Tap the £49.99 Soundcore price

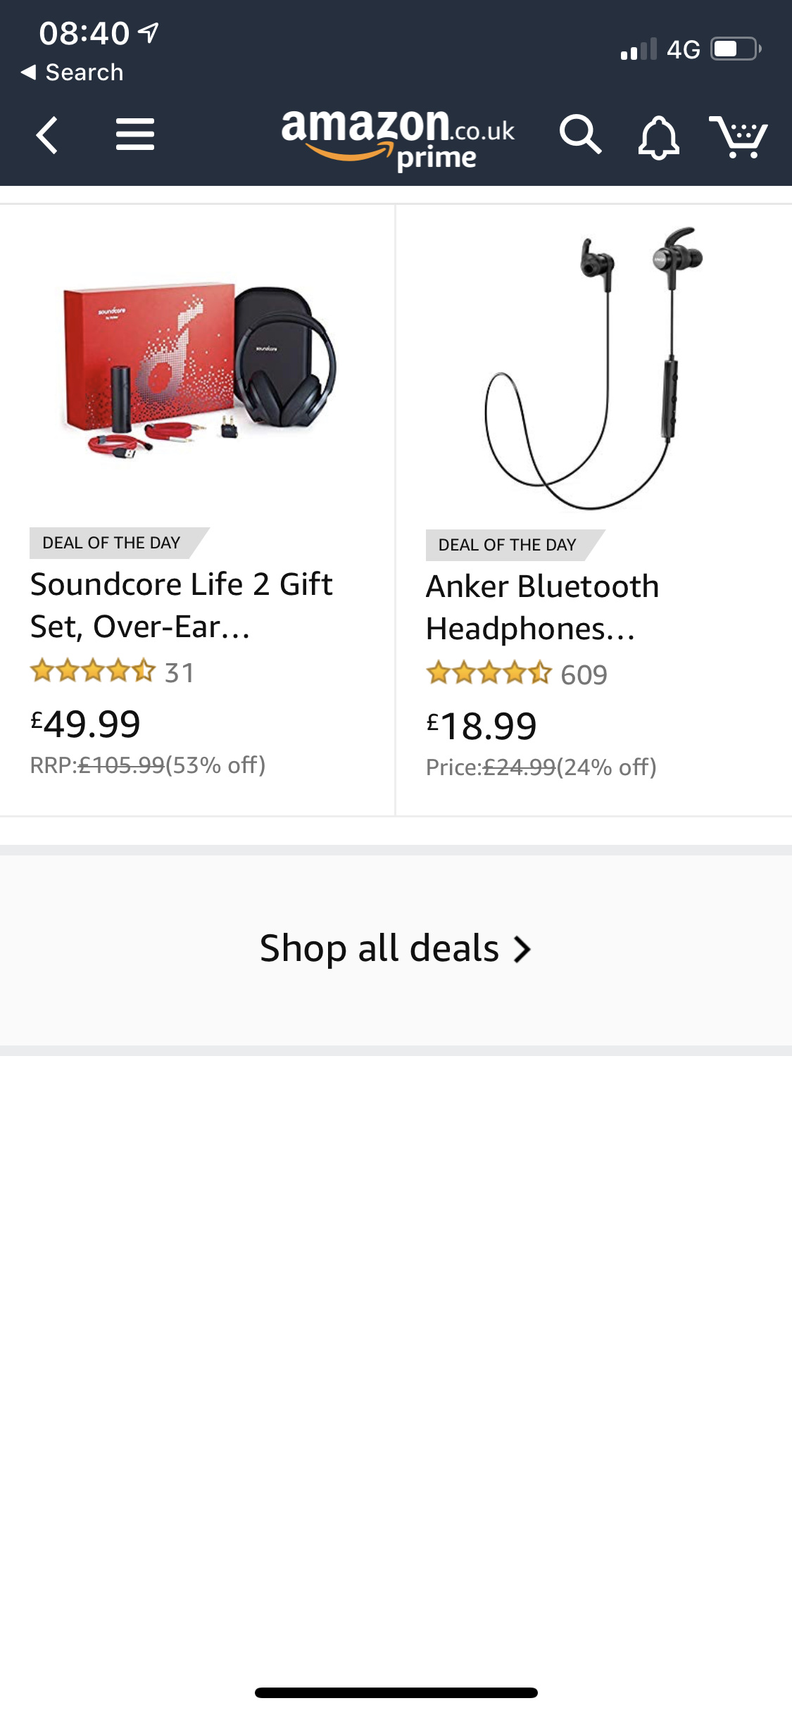click(86, 724)
